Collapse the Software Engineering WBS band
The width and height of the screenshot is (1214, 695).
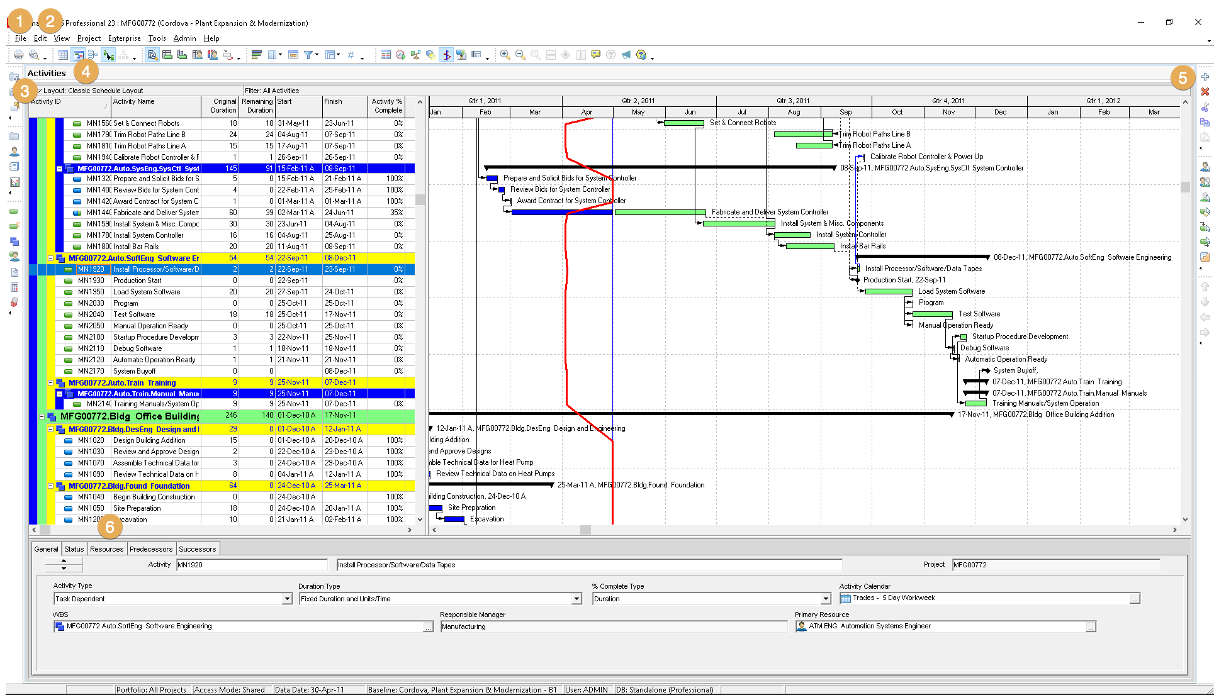51,259
